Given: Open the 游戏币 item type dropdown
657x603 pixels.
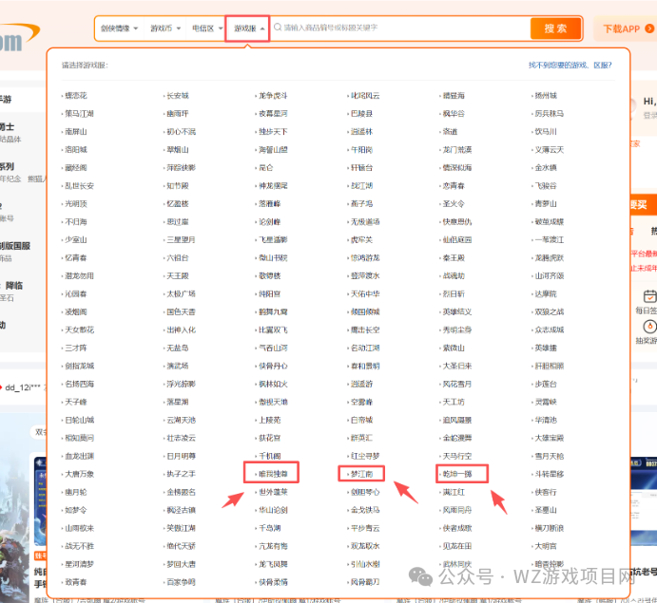Looking at the screenshot, I should coord(165,28).
